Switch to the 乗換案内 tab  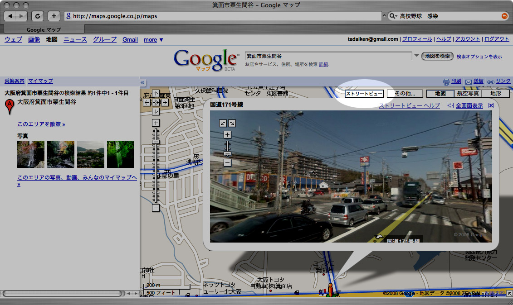pyautogui.click(x=15, y=81)
